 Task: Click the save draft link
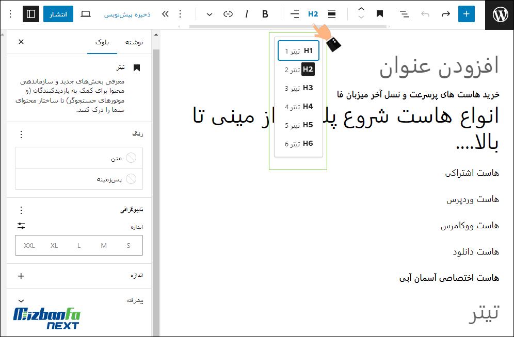point(127,14)
